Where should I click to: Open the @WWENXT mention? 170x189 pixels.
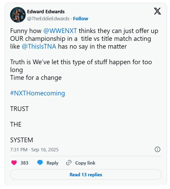60,31
